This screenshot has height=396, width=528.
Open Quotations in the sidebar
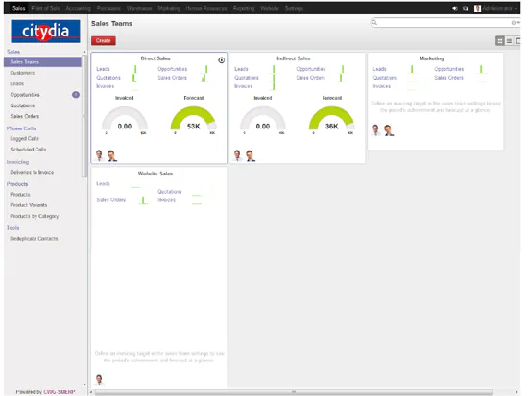click(22, 105)
